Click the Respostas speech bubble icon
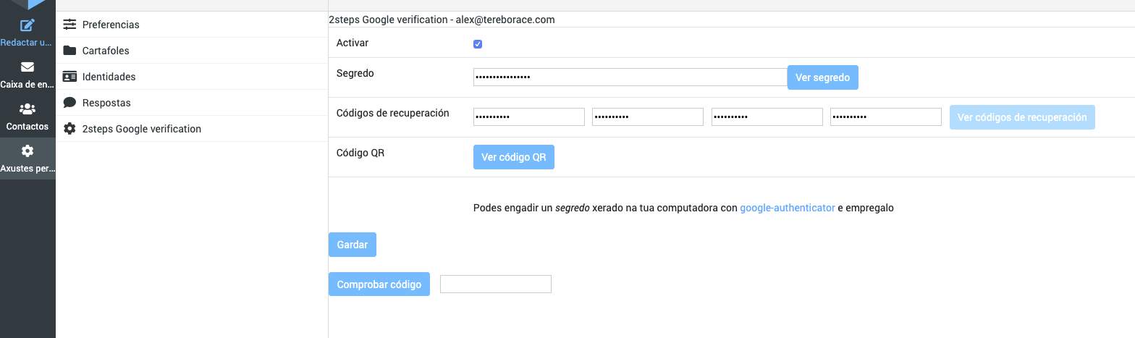Screen dimensions: 1135x338 [69, 103]
